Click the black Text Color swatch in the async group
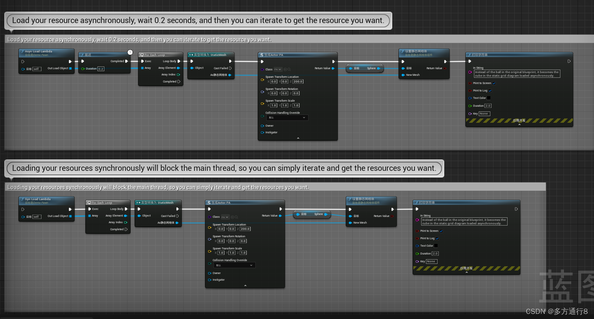This screenshot has height=319, width=594. point(488,98)
